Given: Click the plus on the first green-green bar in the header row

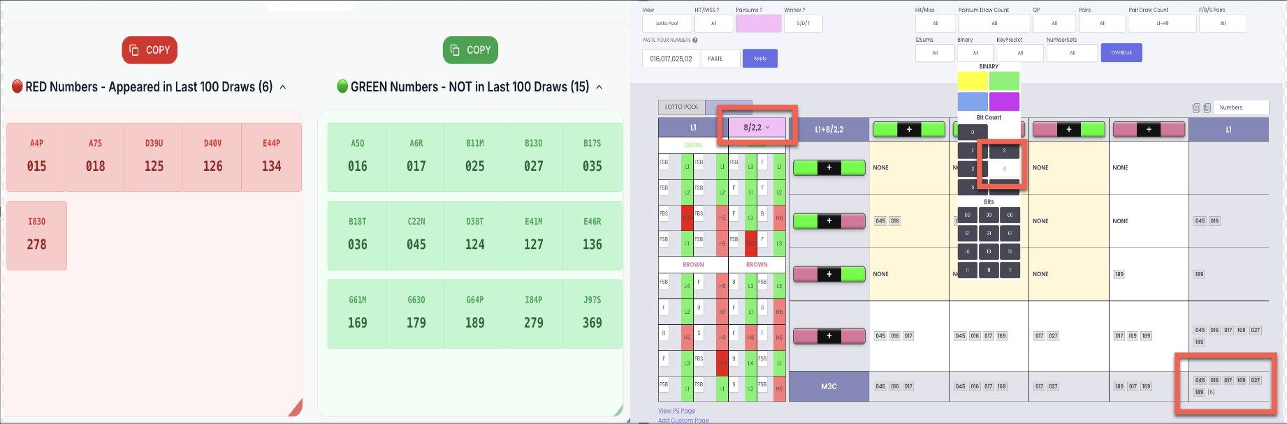Looking at the screenshot, I should pos(908,129).
